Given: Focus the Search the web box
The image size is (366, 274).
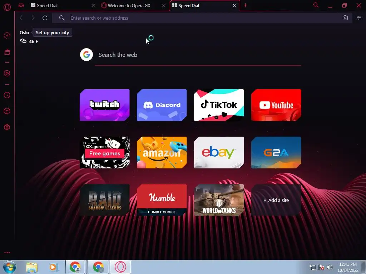Looking at the screenshot, I should point(198,55).
